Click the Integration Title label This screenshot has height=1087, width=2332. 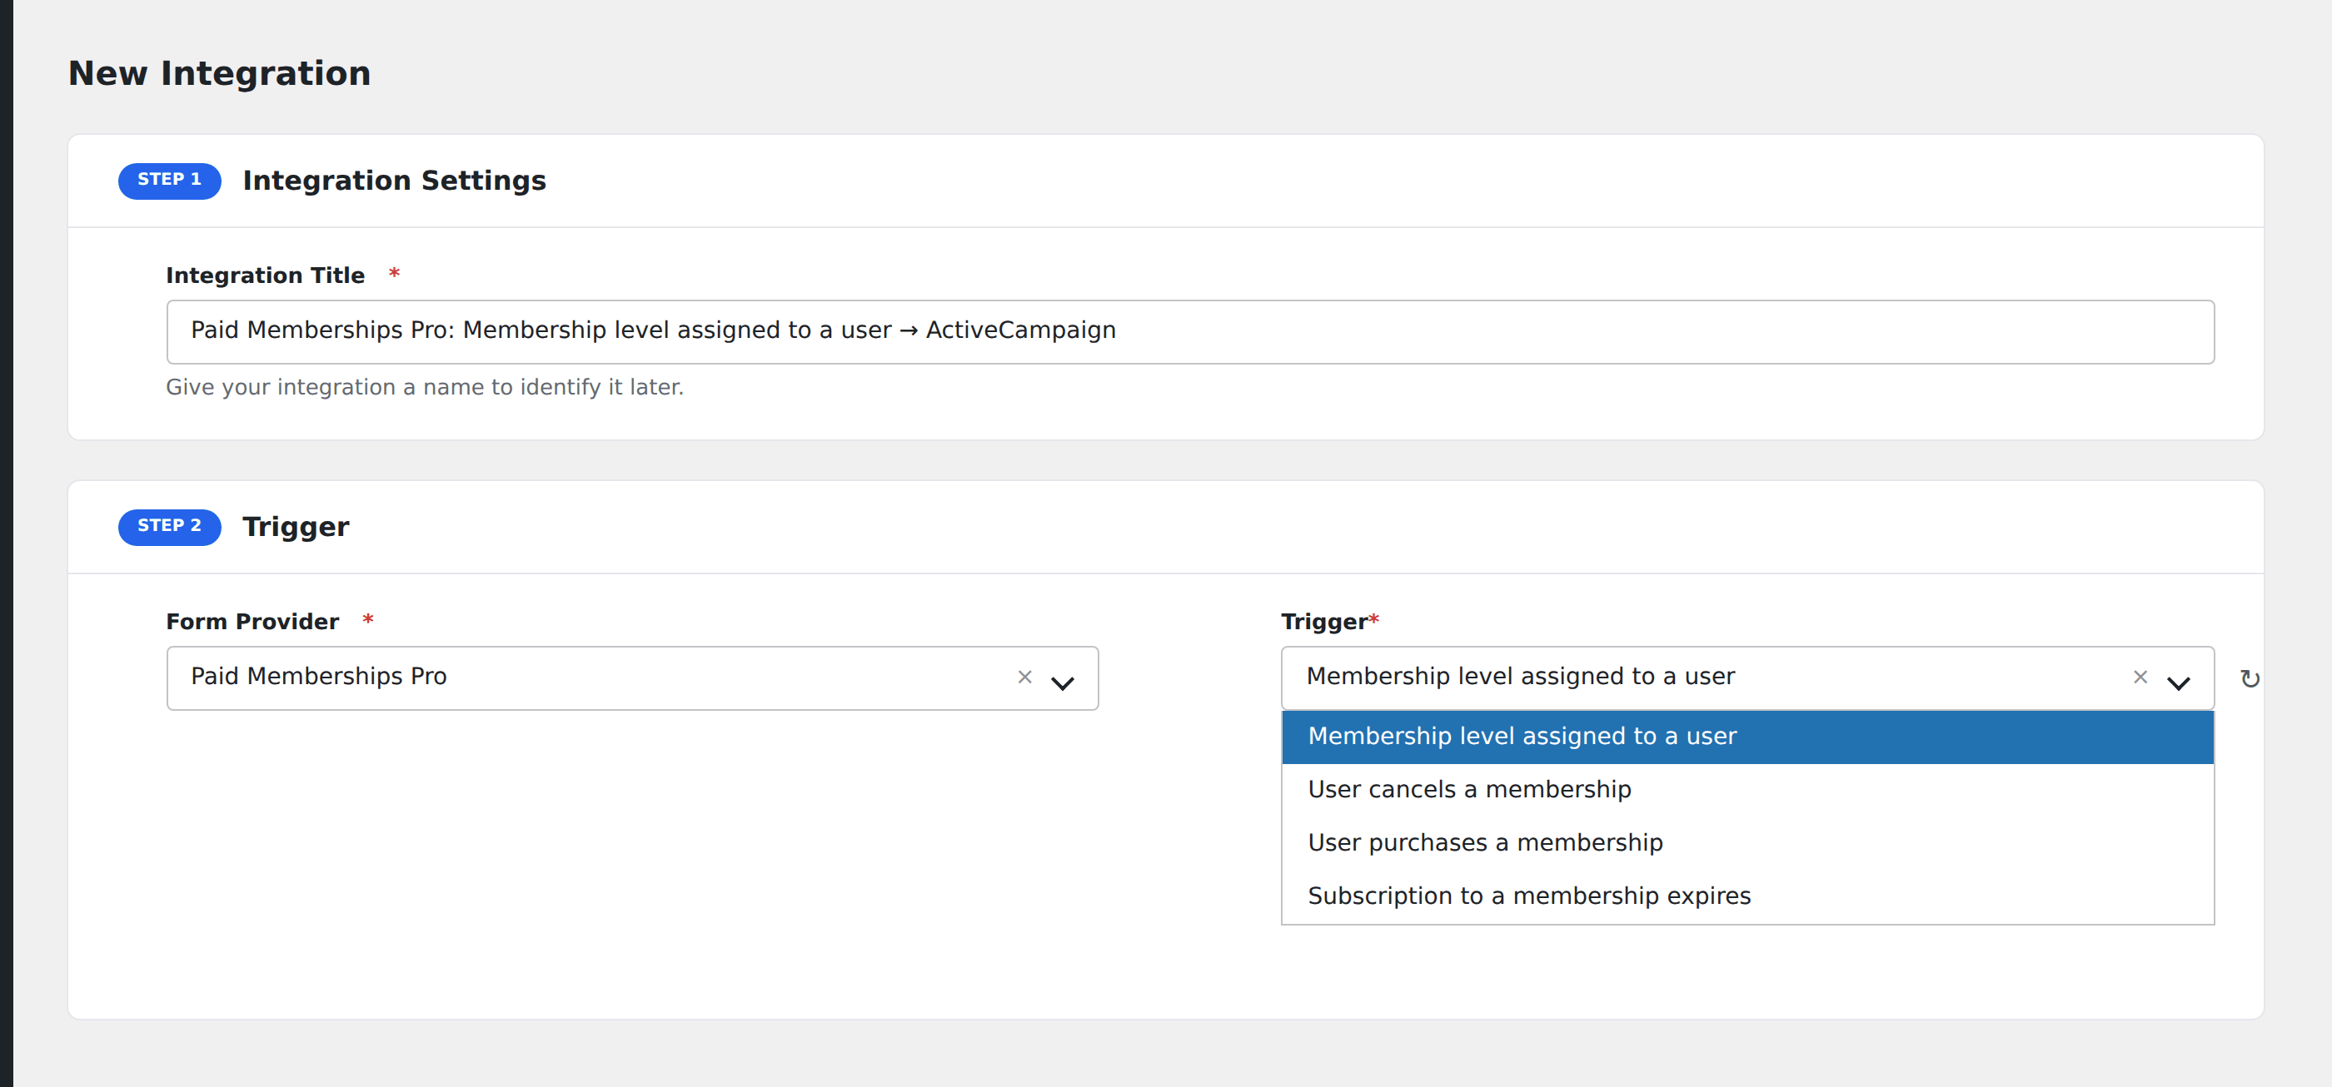265,275
